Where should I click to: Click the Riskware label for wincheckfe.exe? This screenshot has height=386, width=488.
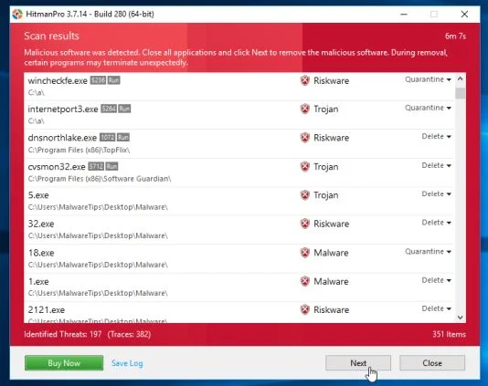[x=331, y=81]
